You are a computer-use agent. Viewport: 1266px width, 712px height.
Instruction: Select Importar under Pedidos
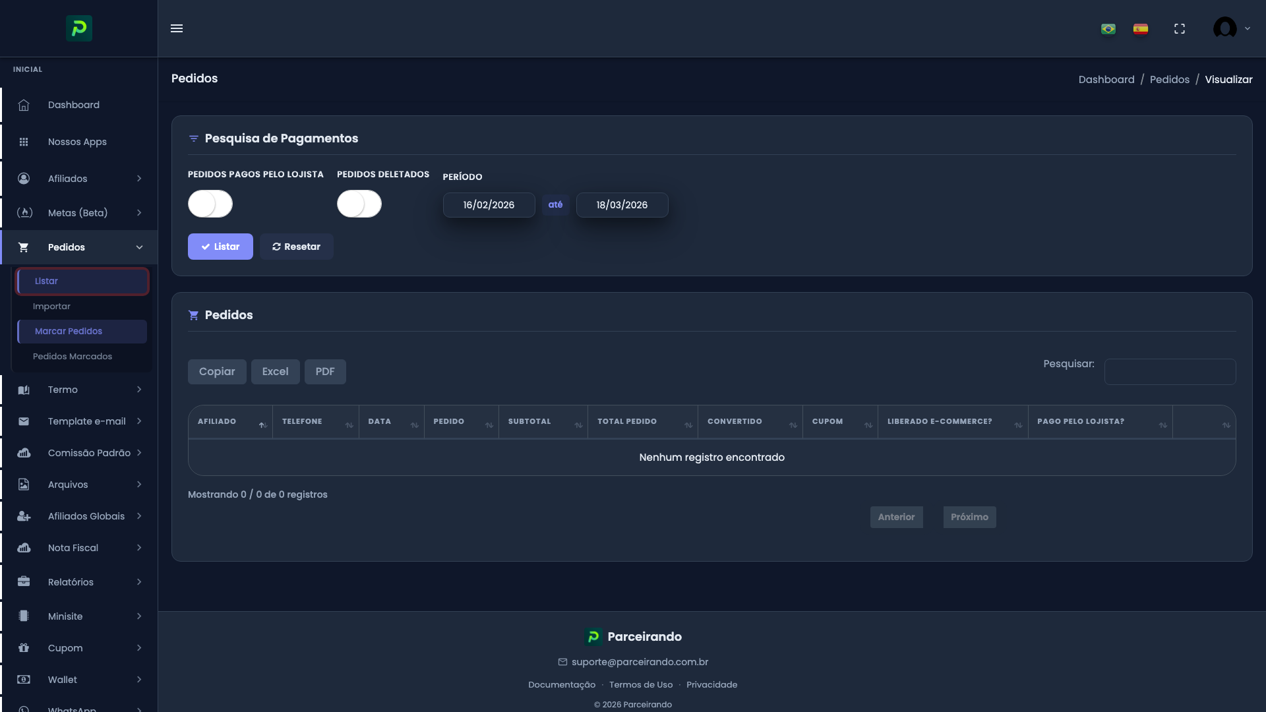[x=51, y=307]
